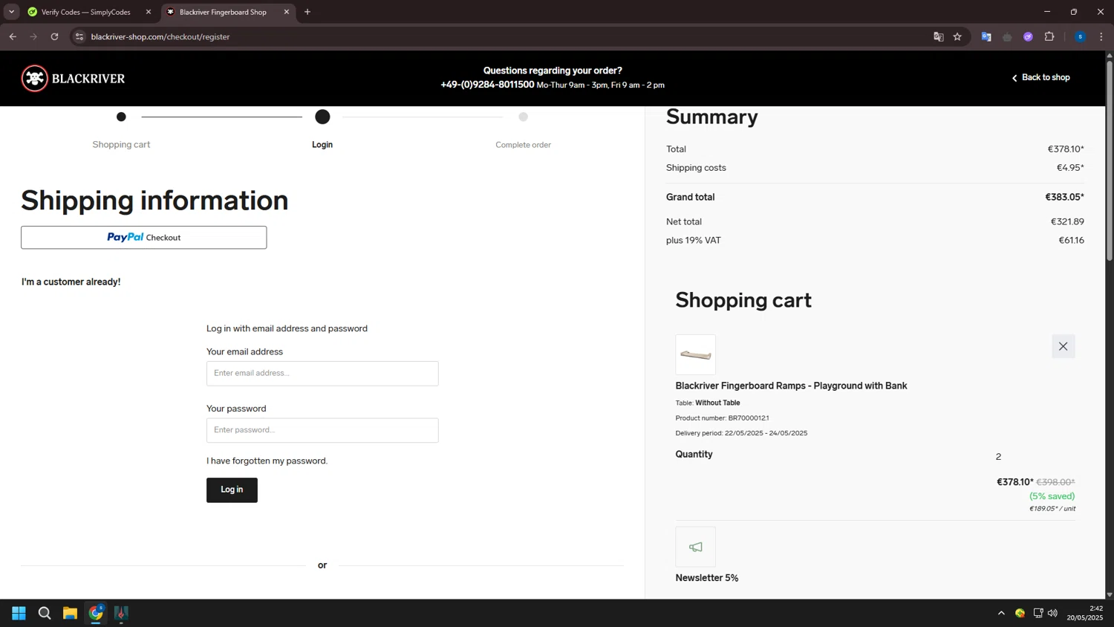1114x627 pixels.
Task: Open the forgotten password link
Action: [x=267, y=461]
